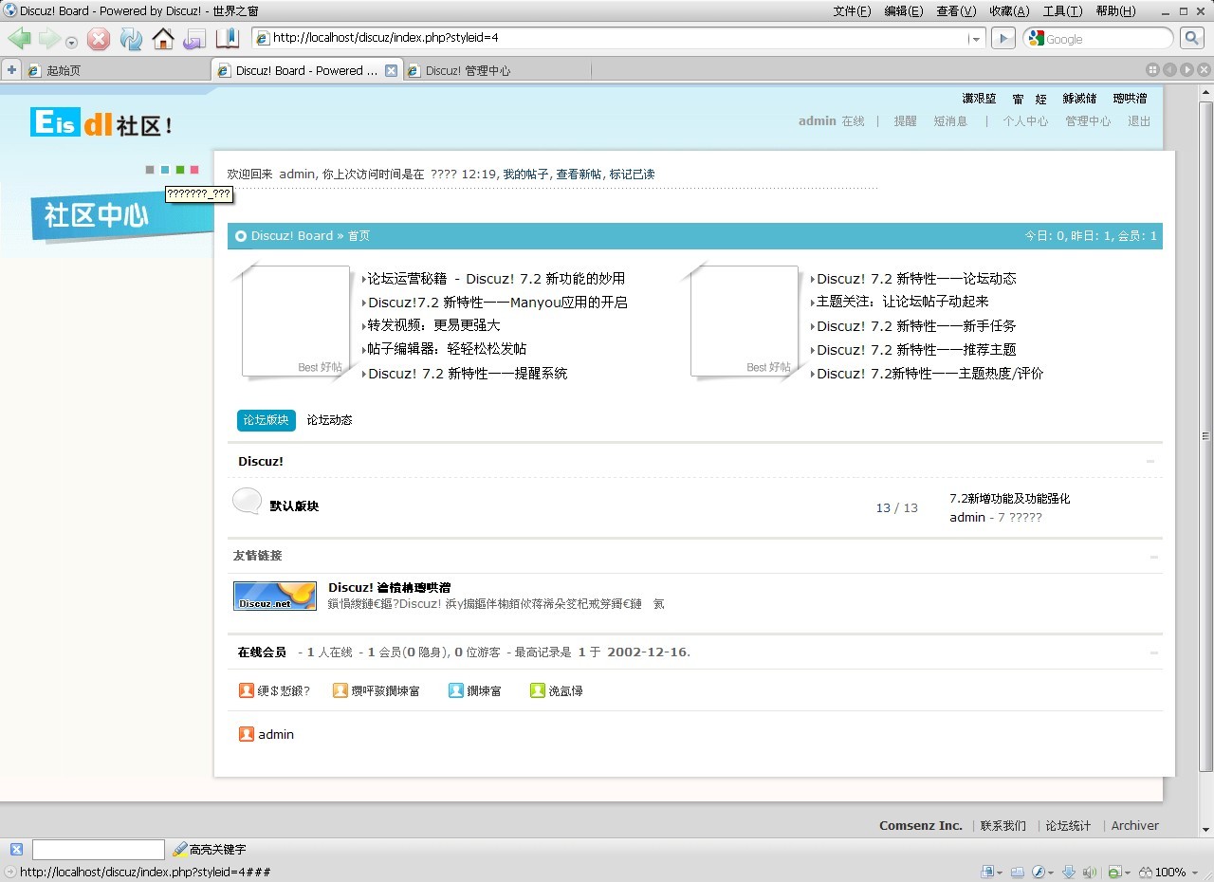1214x882 pixels.
Task: Click the 默认版块 speech bubble icon
Action: pos(248,502)
